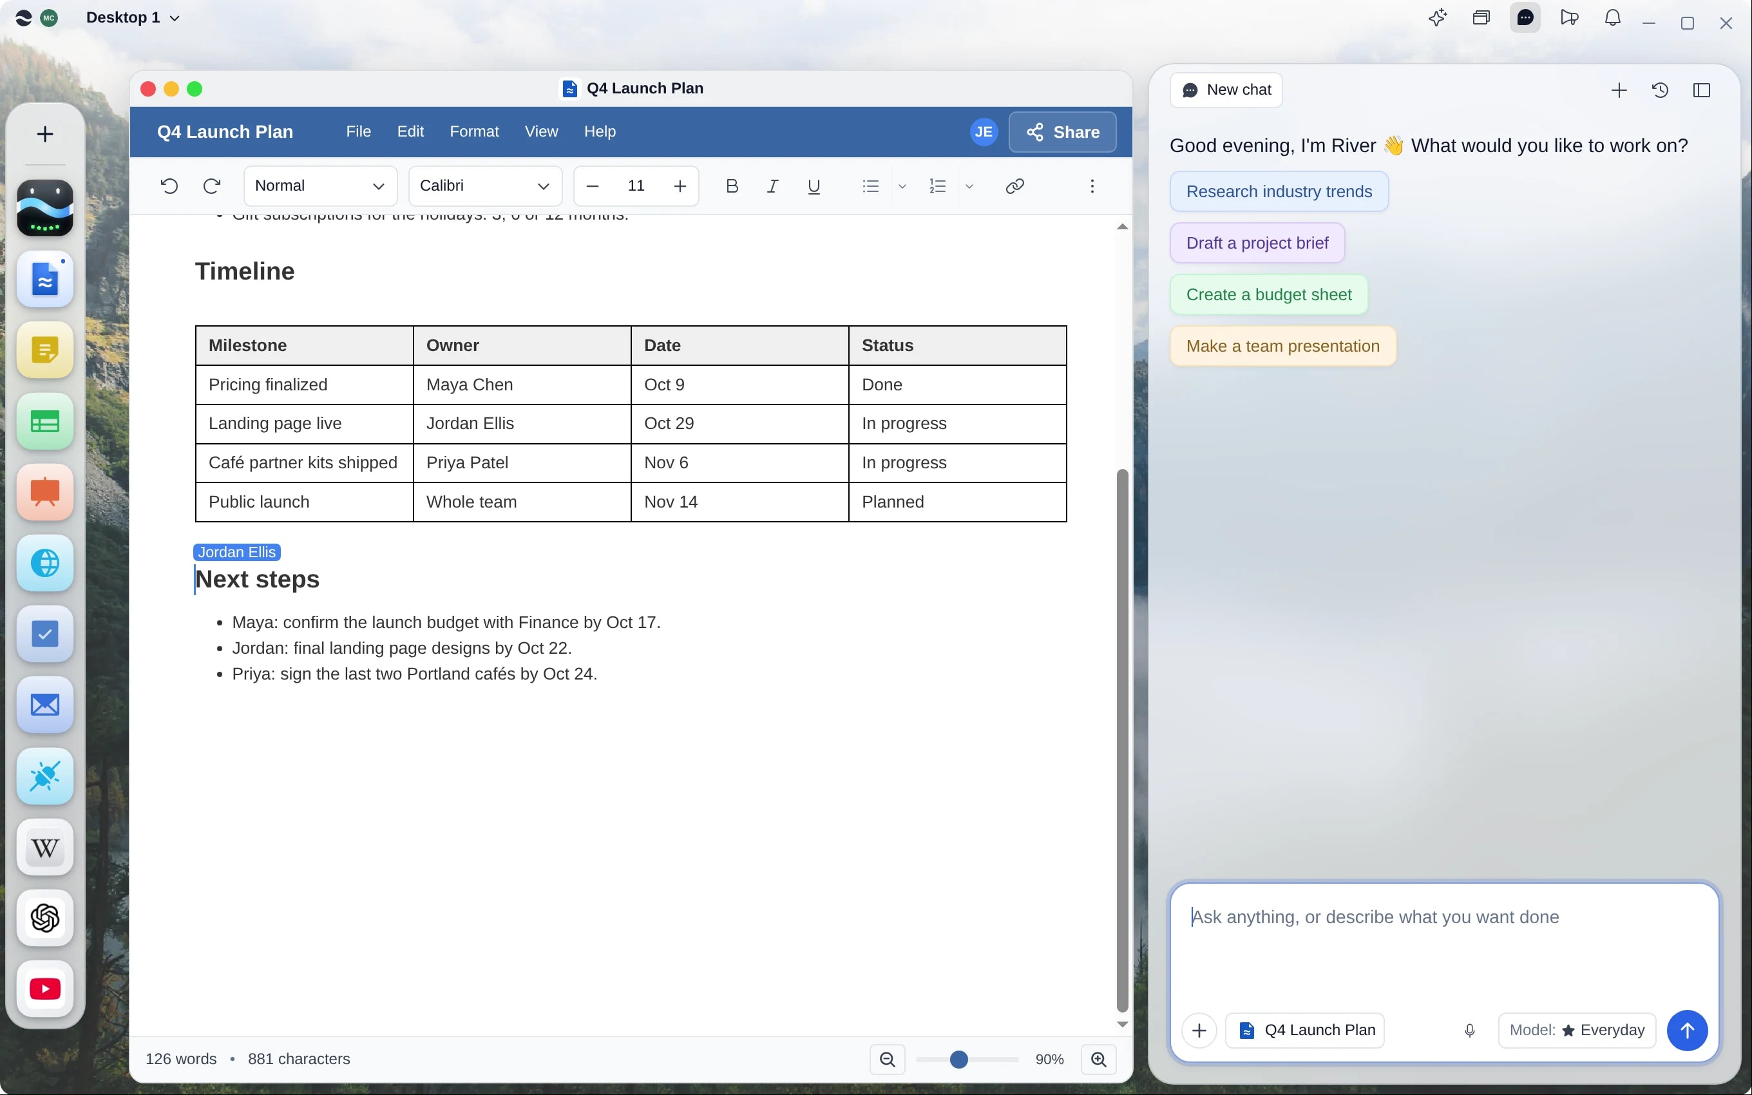
Task: Open the Edit menu
Action: (x=410, y=132)
